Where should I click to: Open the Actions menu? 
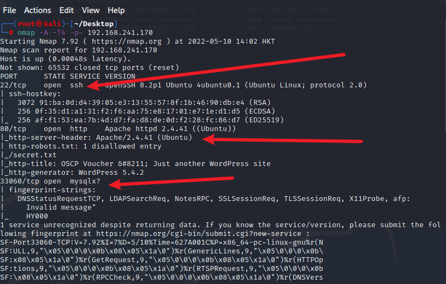click(38, 10)
